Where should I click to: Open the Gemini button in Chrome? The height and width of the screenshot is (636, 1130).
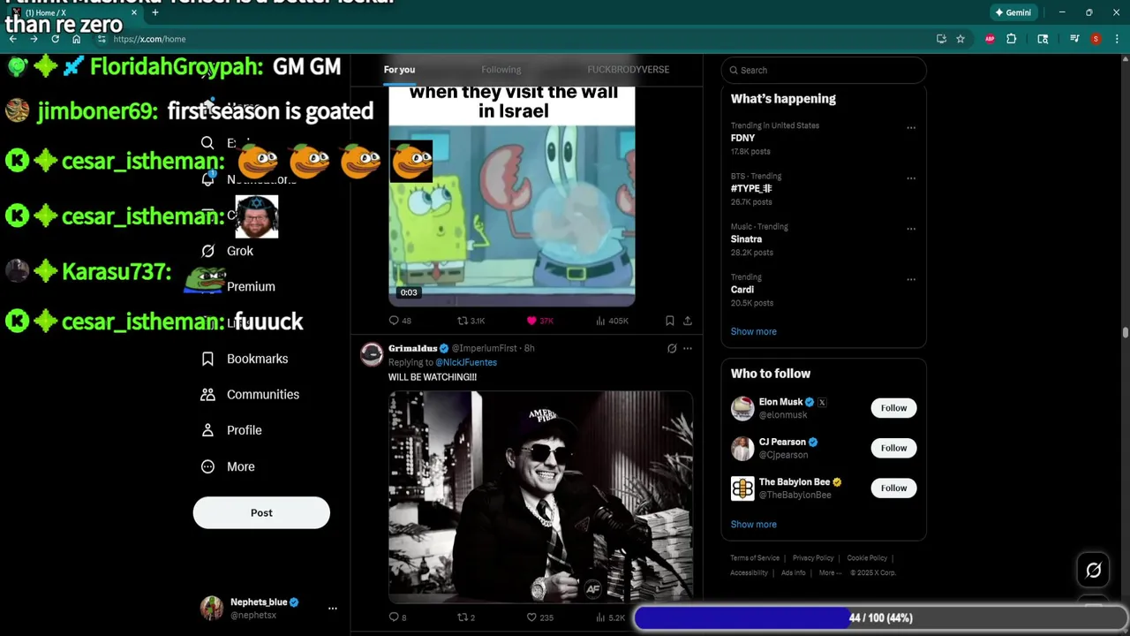pos(1013,12)
